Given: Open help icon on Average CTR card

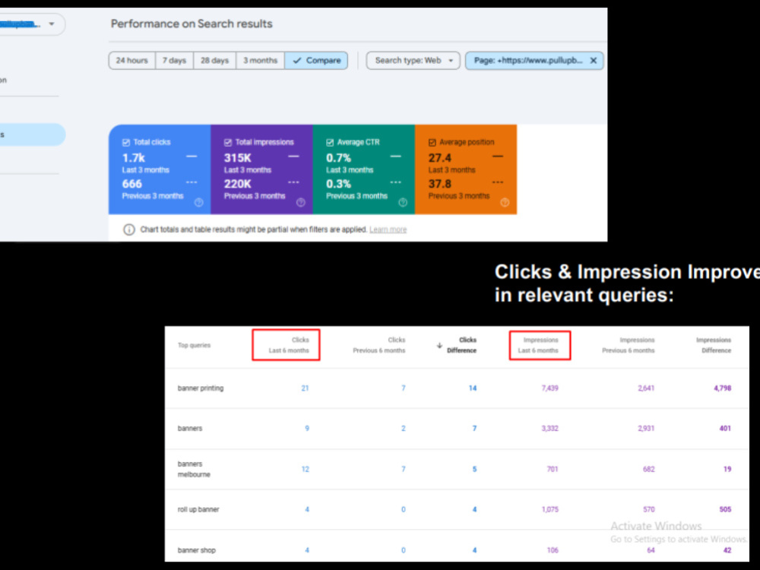Looking at the screenshot, I should 403,203.
